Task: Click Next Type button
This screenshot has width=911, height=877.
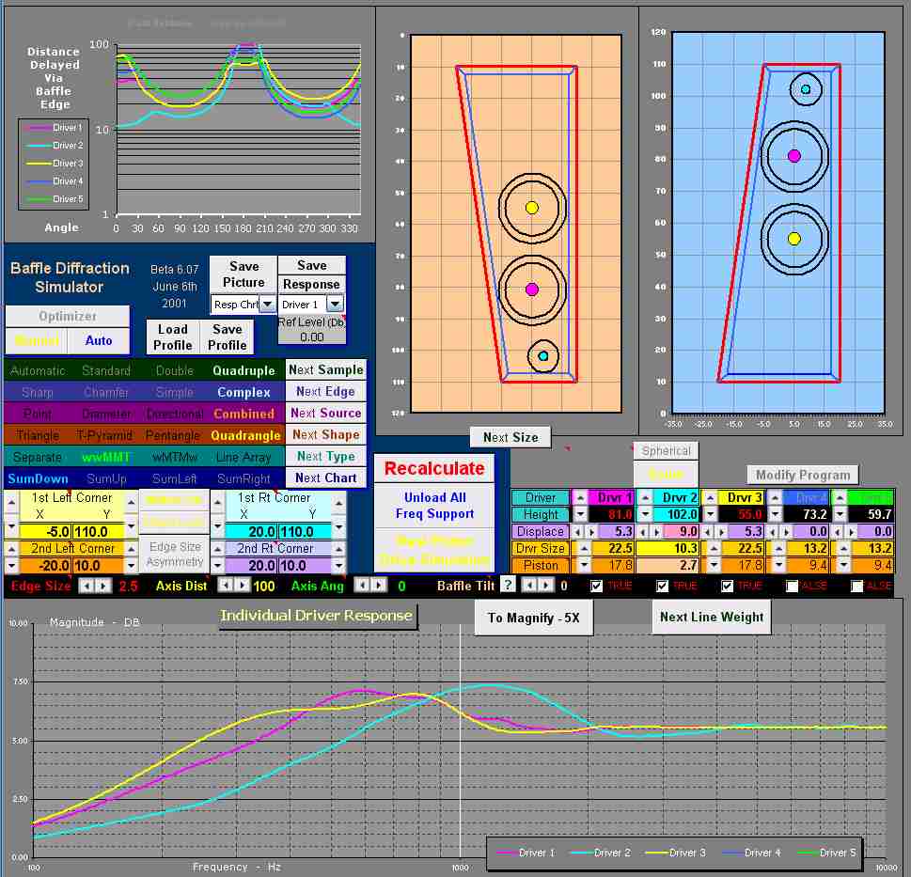Action: (326, 456)
